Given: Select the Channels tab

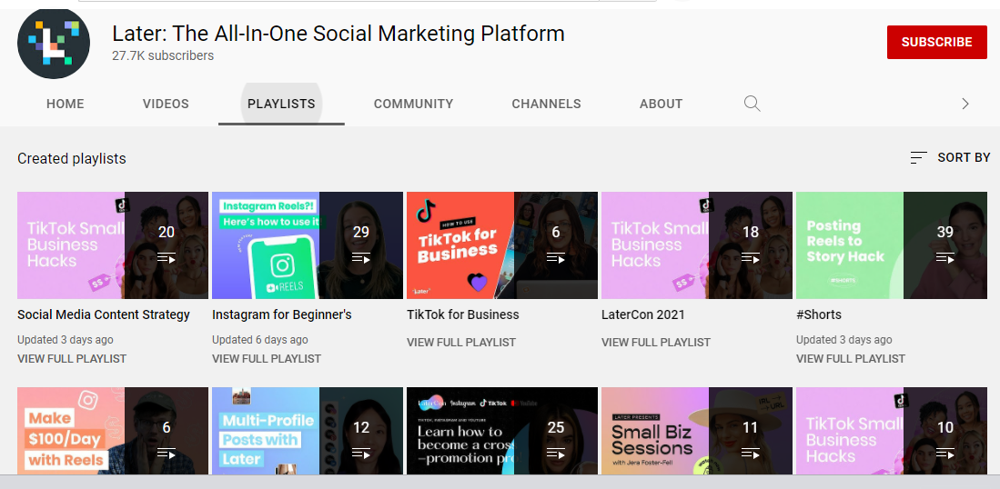Looking at the screenshot, I should 546,104.
